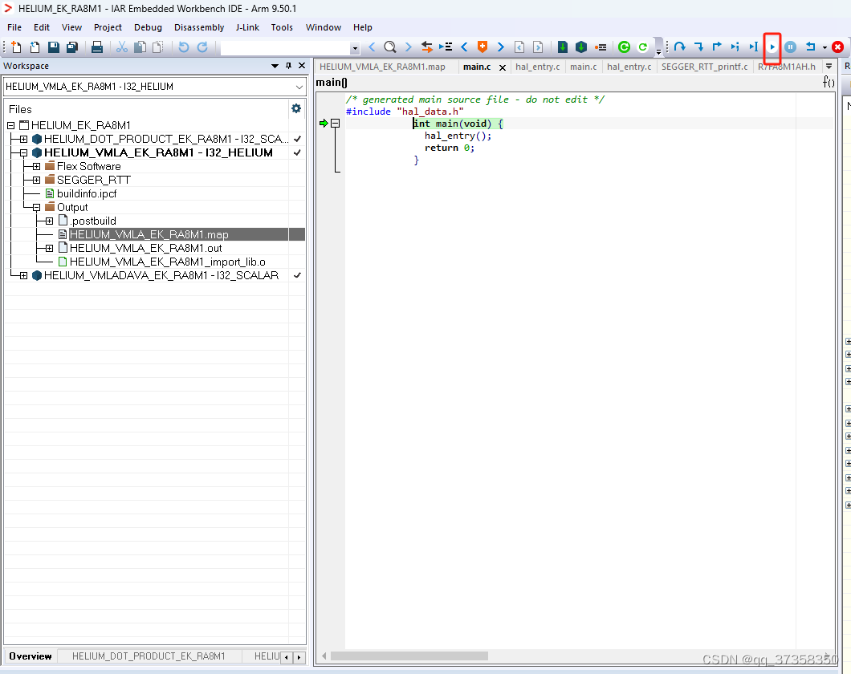Click the Find Next arrow
Screen dimensions: 851x674
click(x=408, y=47)
